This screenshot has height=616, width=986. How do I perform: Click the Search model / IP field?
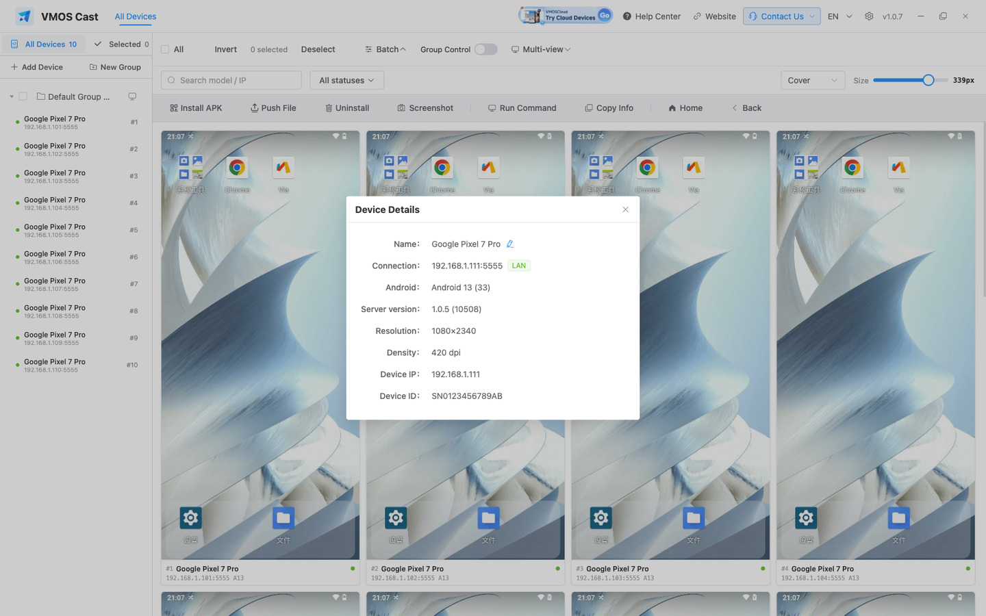(231, 80)
